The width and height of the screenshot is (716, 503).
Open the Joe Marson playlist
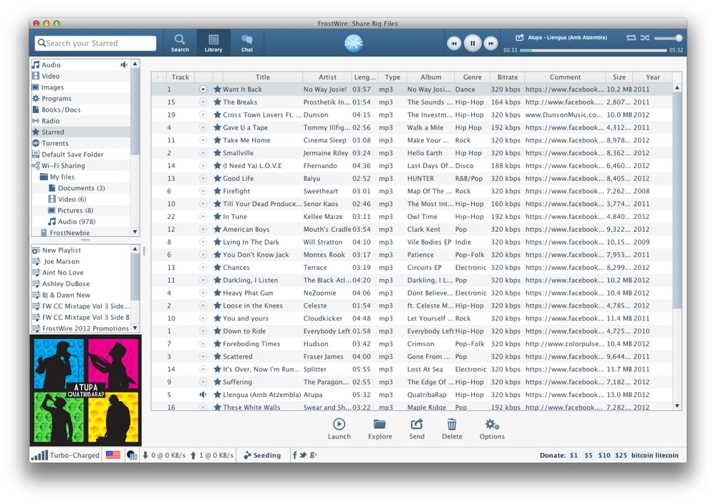click(x=80, y=262)
